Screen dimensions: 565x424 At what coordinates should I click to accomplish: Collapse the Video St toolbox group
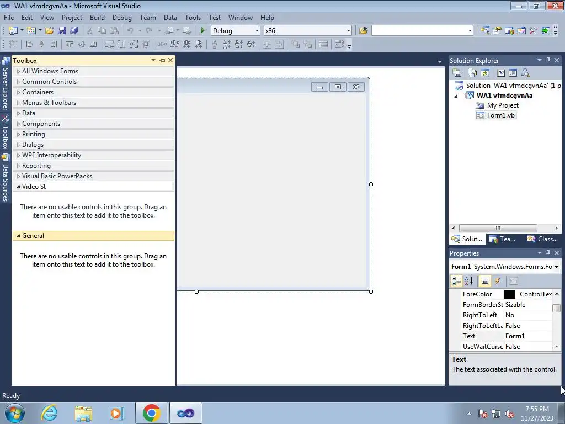click(x=18, y=187)
